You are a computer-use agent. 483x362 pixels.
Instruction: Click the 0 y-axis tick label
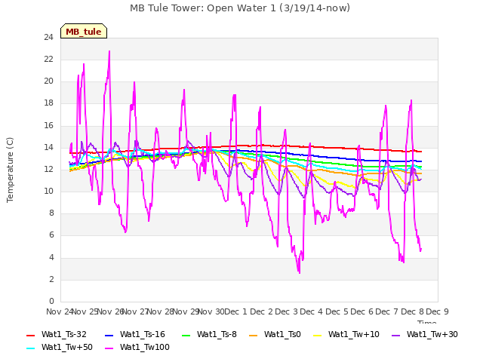(51, 302)
